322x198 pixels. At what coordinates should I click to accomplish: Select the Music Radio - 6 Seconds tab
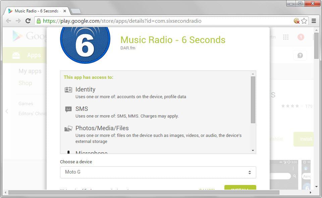coord(37,11)
